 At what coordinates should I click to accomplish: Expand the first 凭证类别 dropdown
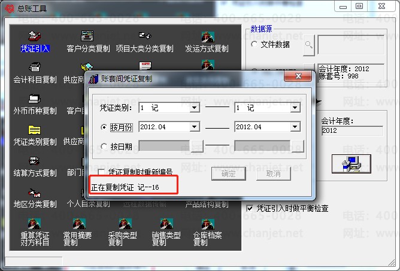point(194,108)
